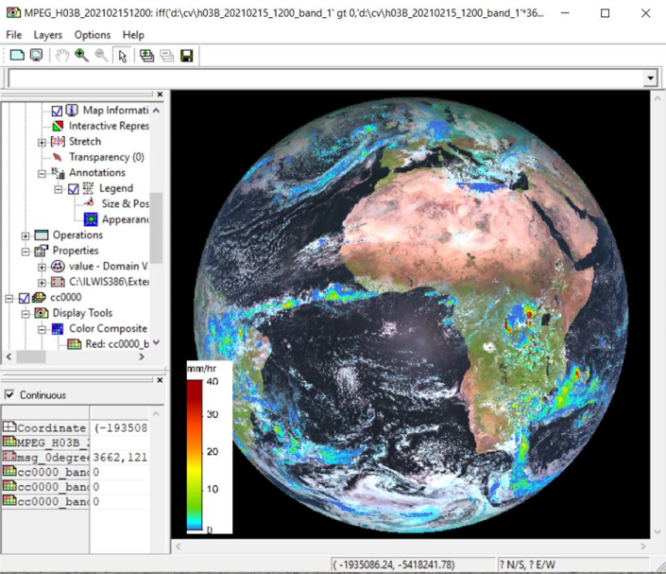666x574 pixels.
Task: Click the precipitation color legend bar
Action: pos(194,456)
